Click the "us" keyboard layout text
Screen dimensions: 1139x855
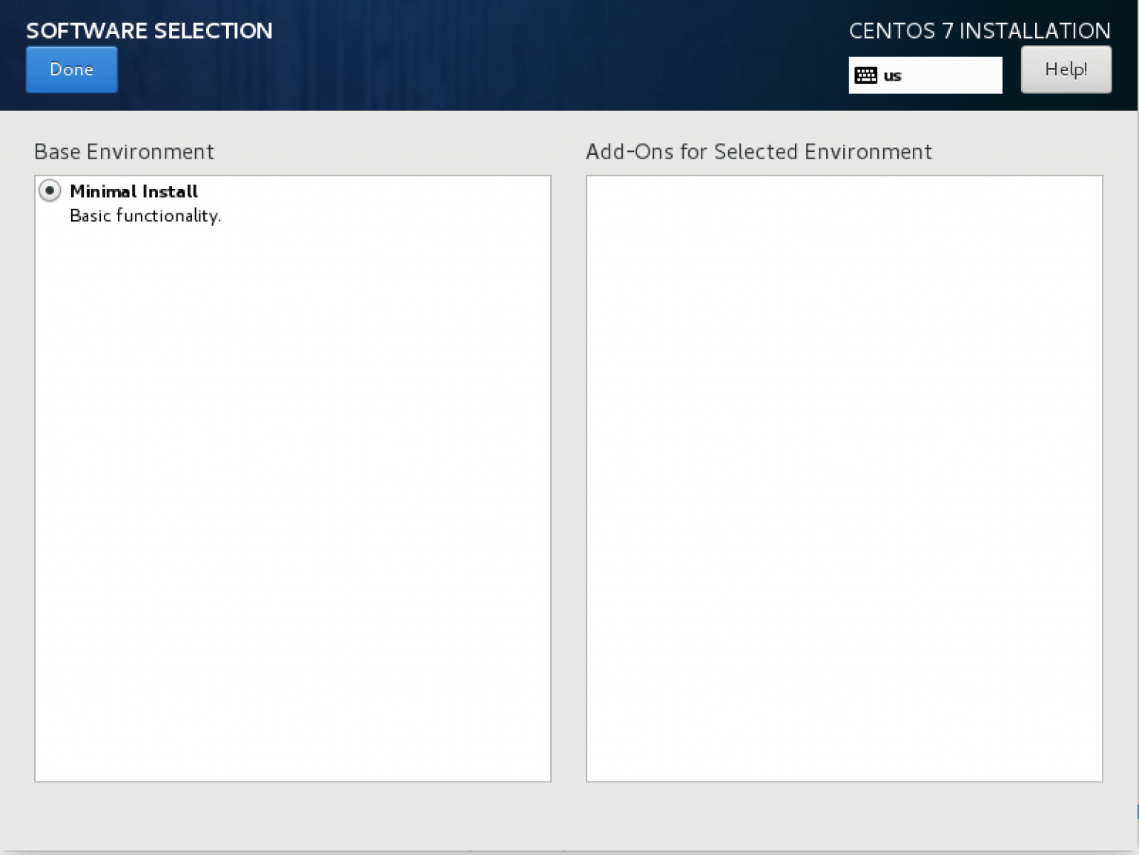point(892,76)
